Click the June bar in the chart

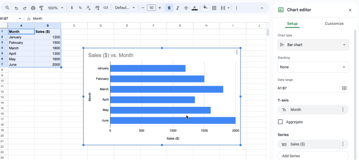(173, 120)
